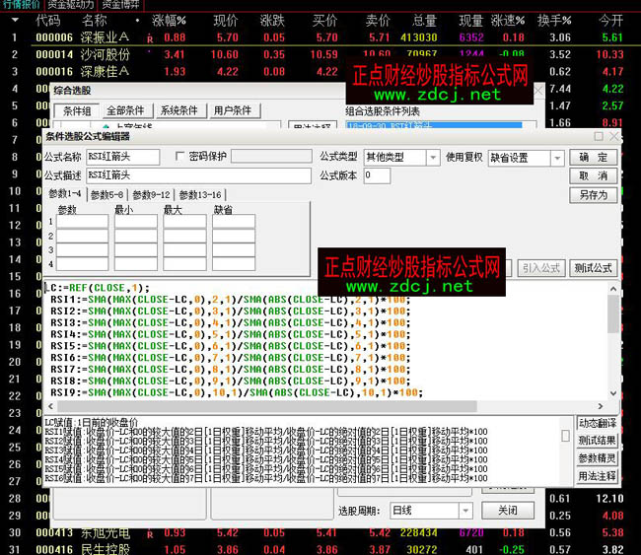
Task: Toggle the 密码保护 checkbox
Action: [x=179, y=157]
